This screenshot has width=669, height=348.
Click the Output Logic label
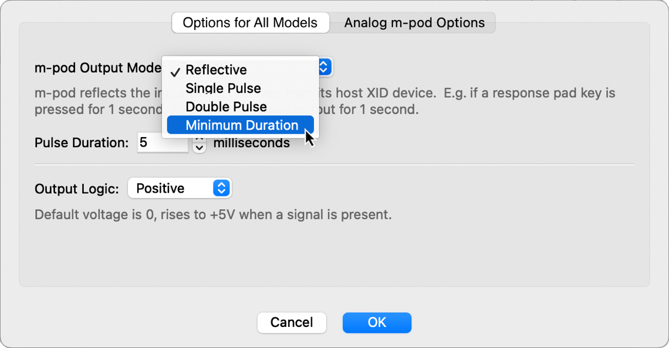coord(77,189)
